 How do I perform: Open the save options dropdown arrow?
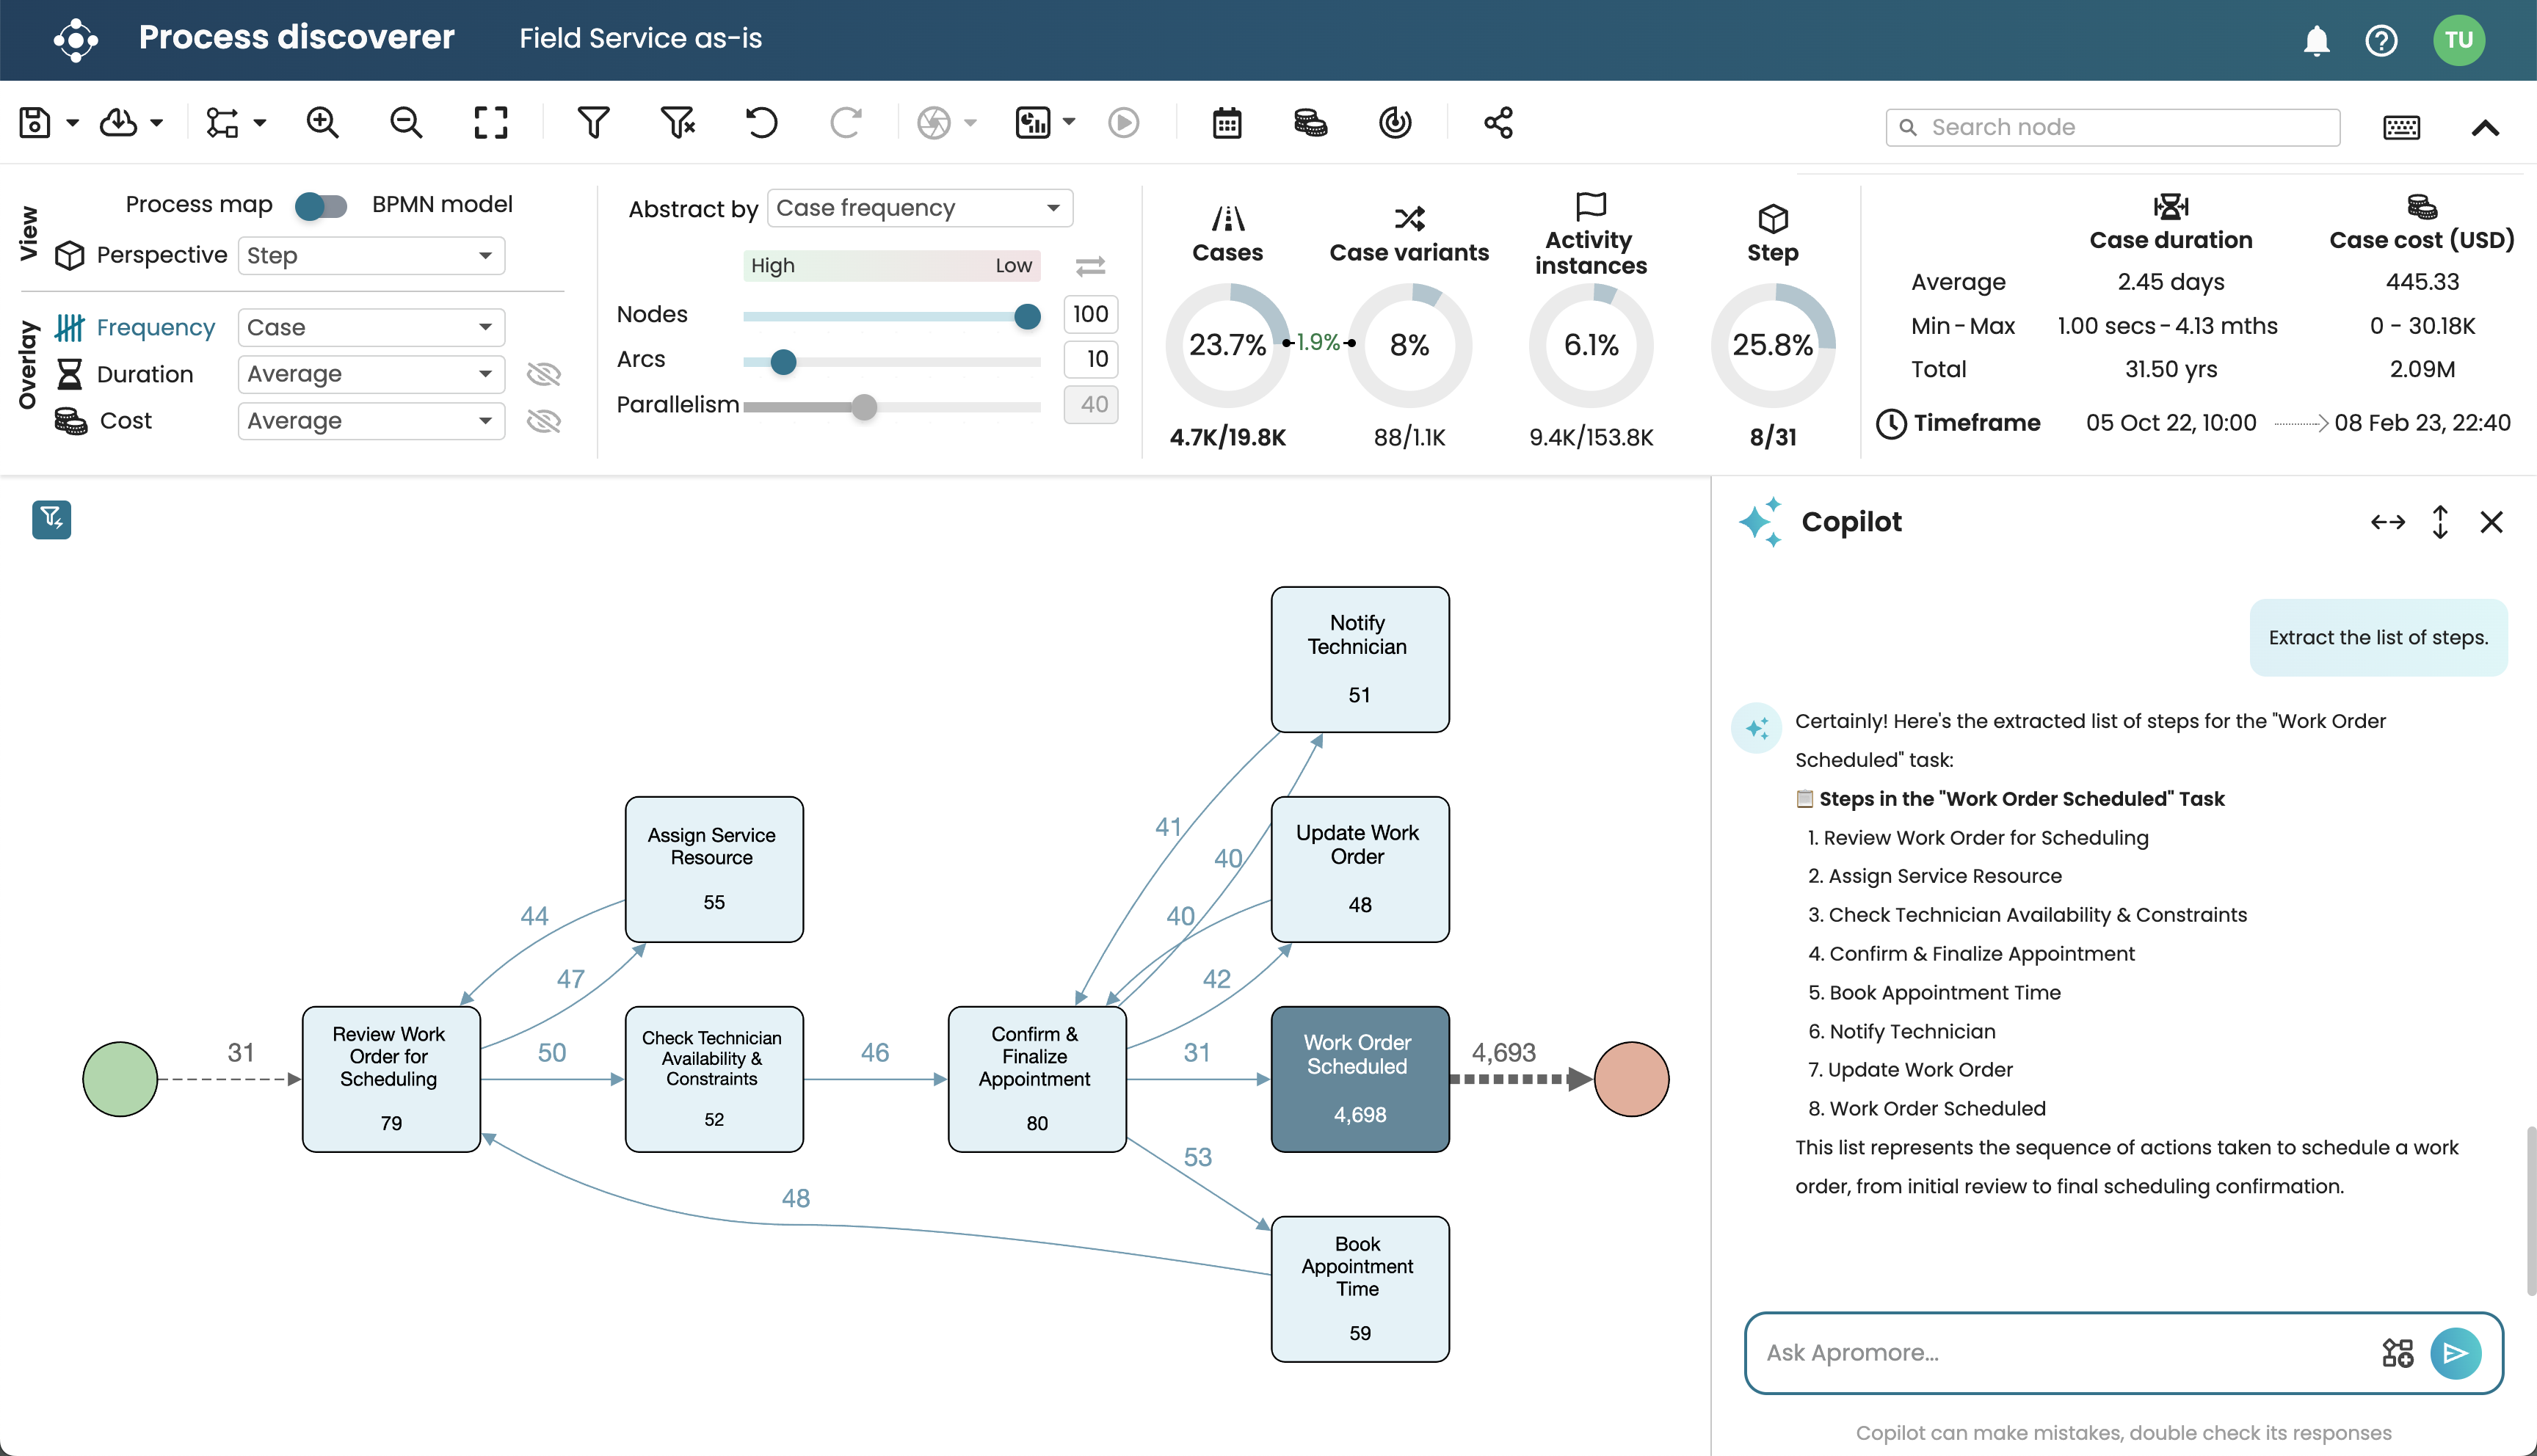pyautogui.click(x=73, y=123)
